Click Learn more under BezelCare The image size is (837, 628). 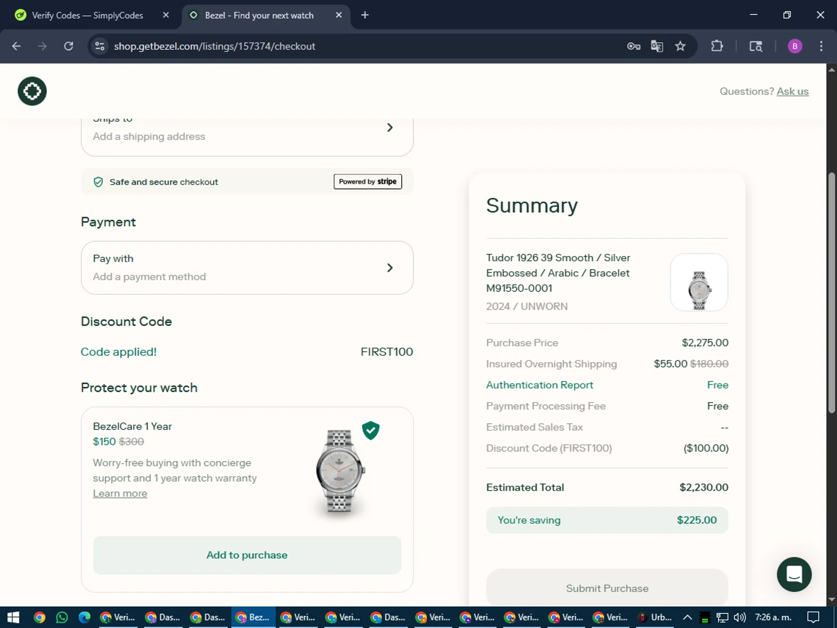(x=120, y=493)
